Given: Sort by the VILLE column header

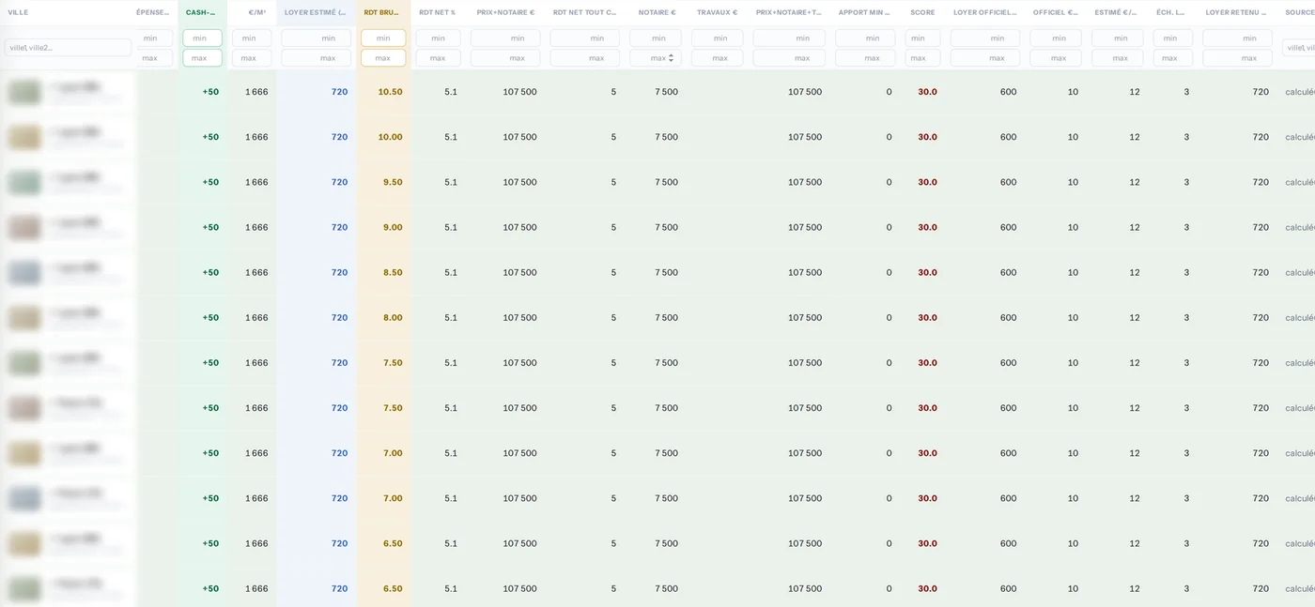Looking at the screenshot, I should [x=18, y=12].
